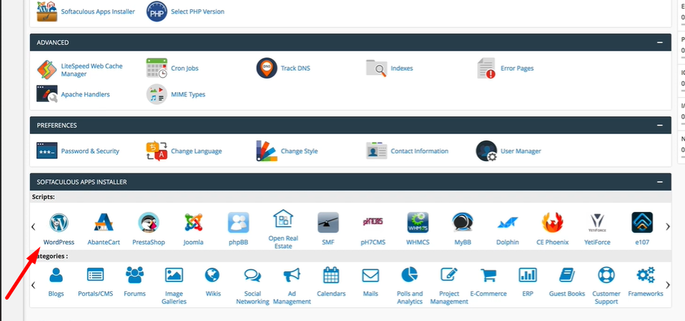This screenshot has width=685, height=321.
Task: Click the Select PHP Version link text
Action: coord(197,11)
